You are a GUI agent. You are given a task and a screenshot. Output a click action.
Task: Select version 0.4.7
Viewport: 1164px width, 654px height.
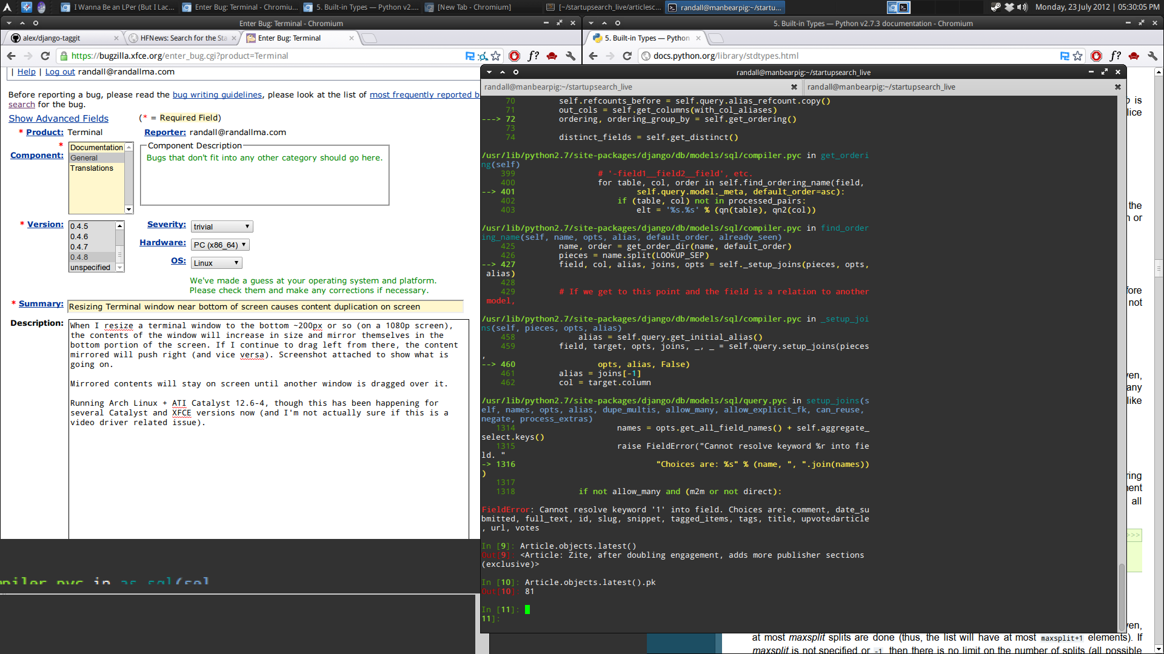tap(92, 247)
